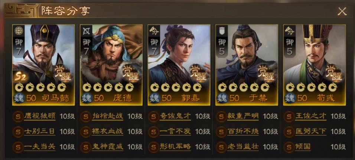355x160 pixels.
Task: Open the 奇佐鬼才 skill details
Action: (175, 116)
